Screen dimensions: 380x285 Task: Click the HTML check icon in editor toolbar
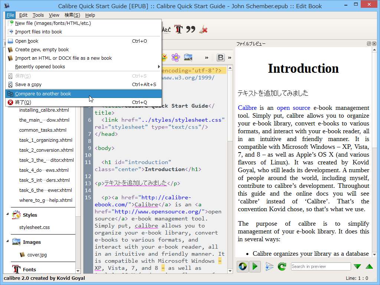(x=164, y=58)
